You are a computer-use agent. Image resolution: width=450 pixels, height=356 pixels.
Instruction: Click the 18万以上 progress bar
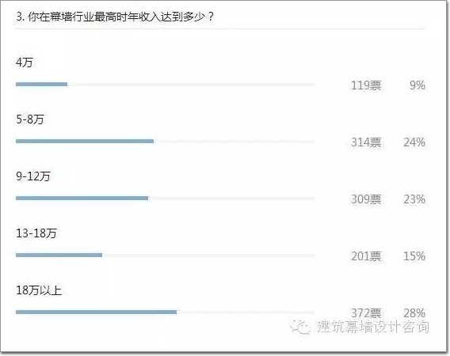click(165, 312)
